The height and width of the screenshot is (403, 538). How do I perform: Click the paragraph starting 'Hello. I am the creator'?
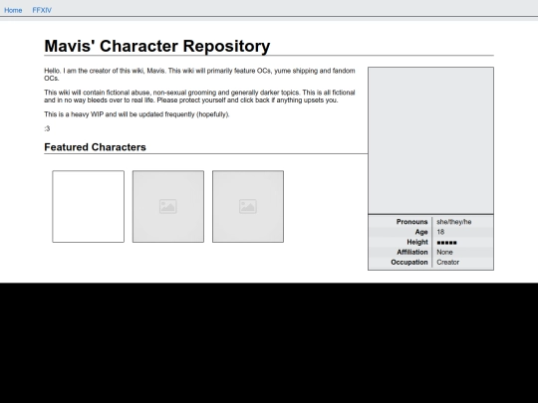(x=199, y=75)
